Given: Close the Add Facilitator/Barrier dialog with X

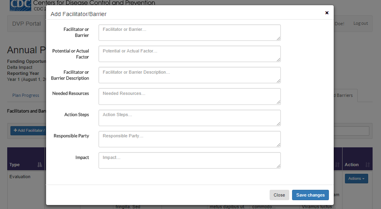Looking at the screenshot, I should [x=327, y=13].
